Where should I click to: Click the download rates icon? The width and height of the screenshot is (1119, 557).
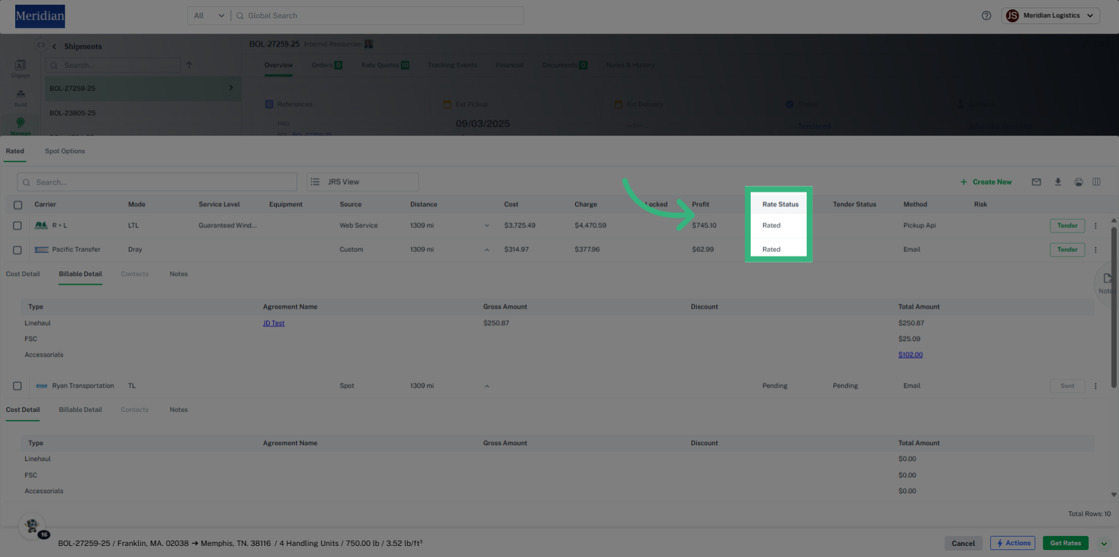click(x=1058, y=182)
